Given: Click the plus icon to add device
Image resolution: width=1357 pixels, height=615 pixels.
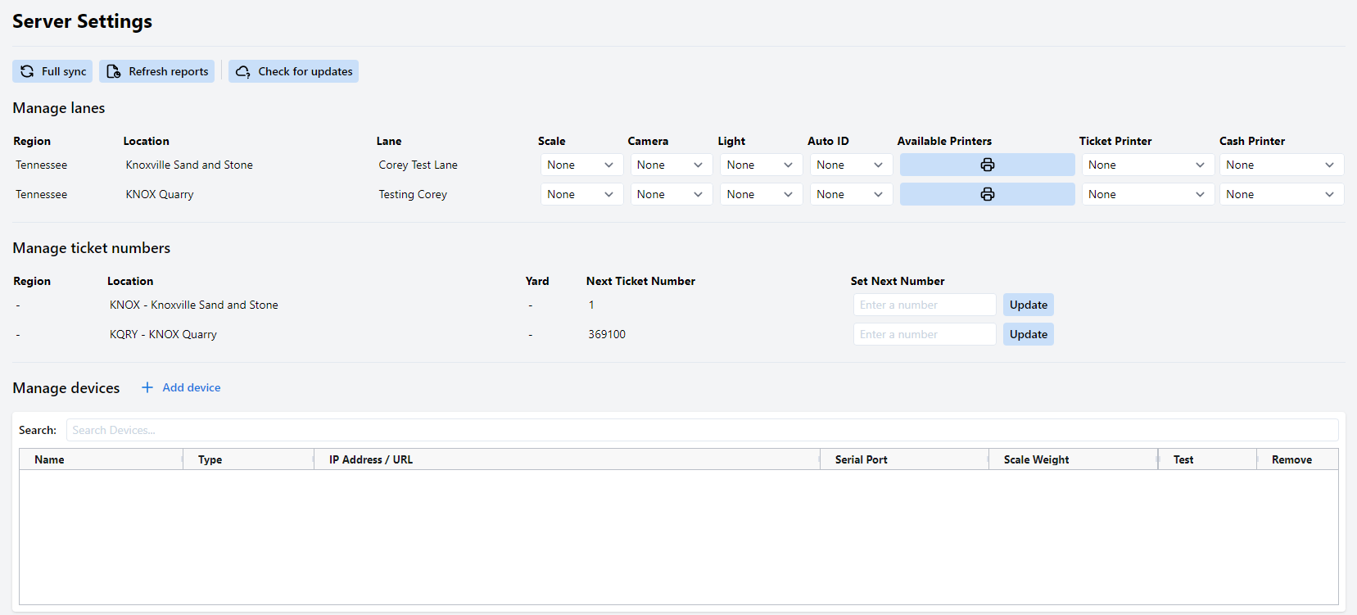Looking at the screenshot, I should click(147, 387).
